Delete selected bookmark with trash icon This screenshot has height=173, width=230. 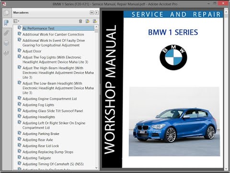point(80,21)
